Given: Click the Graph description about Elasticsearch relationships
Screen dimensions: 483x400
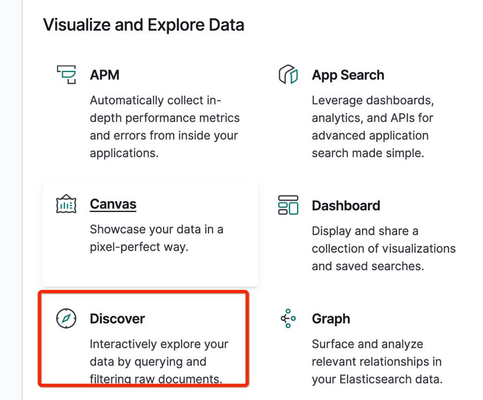Looking at the screenshot, I should (x=377, y=361).
